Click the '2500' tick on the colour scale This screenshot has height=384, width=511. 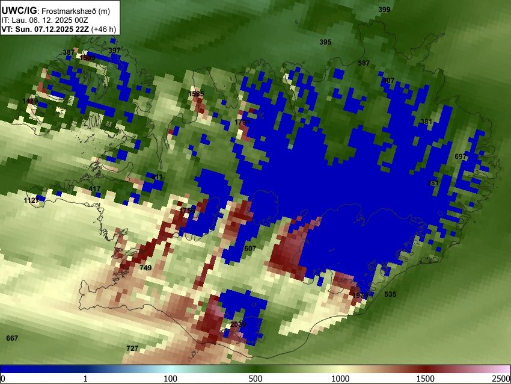(x=501, y=379)
